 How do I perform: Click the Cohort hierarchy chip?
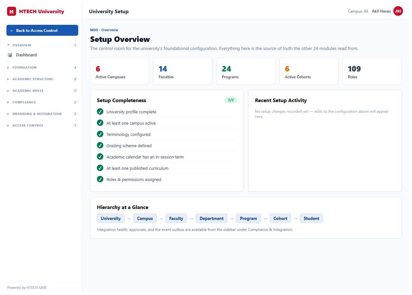280,218
